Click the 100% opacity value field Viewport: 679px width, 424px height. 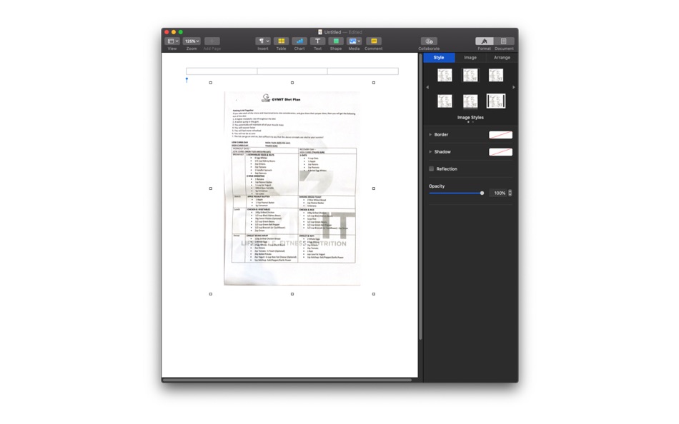pyautogui.click(x=498, y=193)
